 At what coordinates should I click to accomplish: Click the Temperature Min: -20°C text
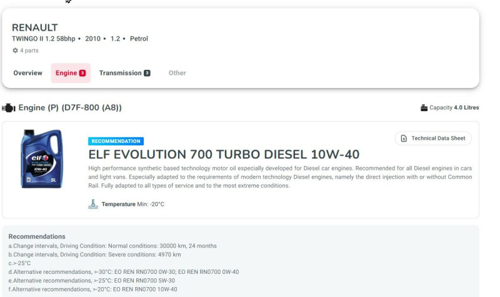[x=133, y=204]
